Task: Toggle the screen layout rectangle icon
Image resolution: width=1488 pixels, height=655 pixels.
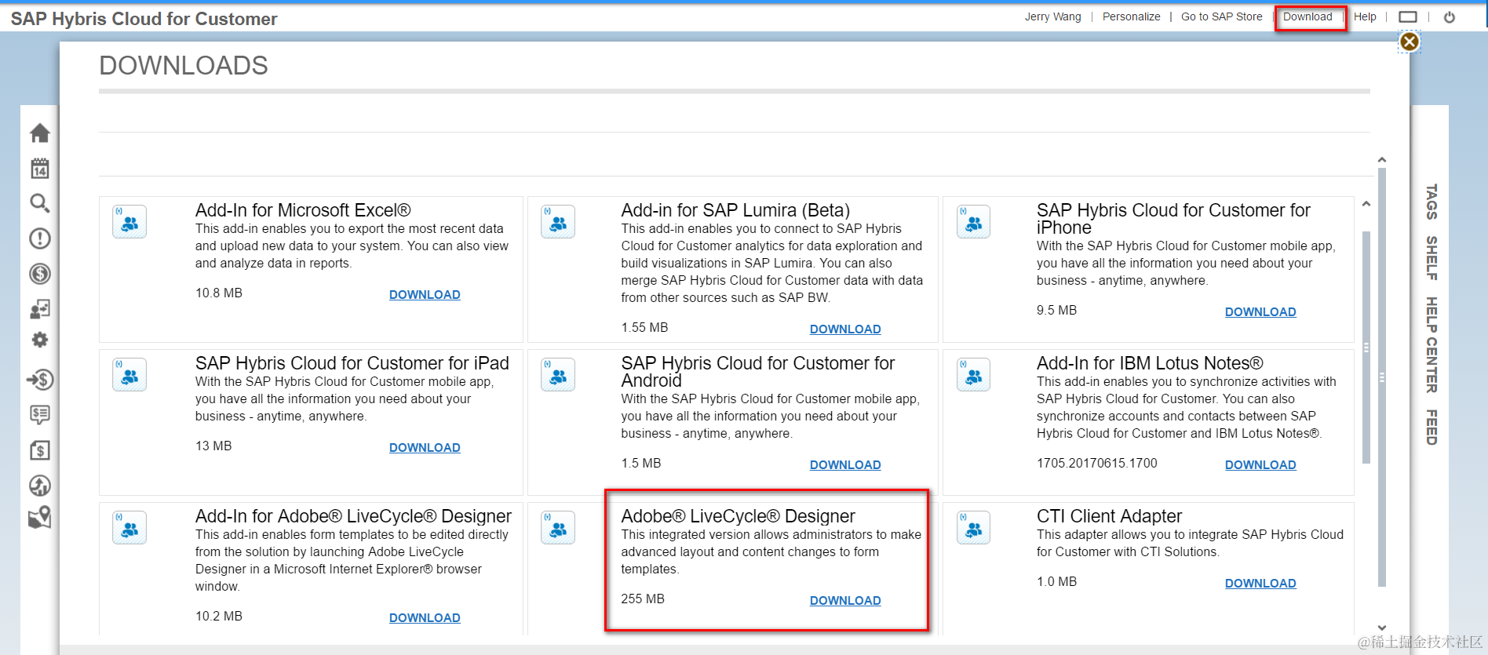Action: 1408,17
